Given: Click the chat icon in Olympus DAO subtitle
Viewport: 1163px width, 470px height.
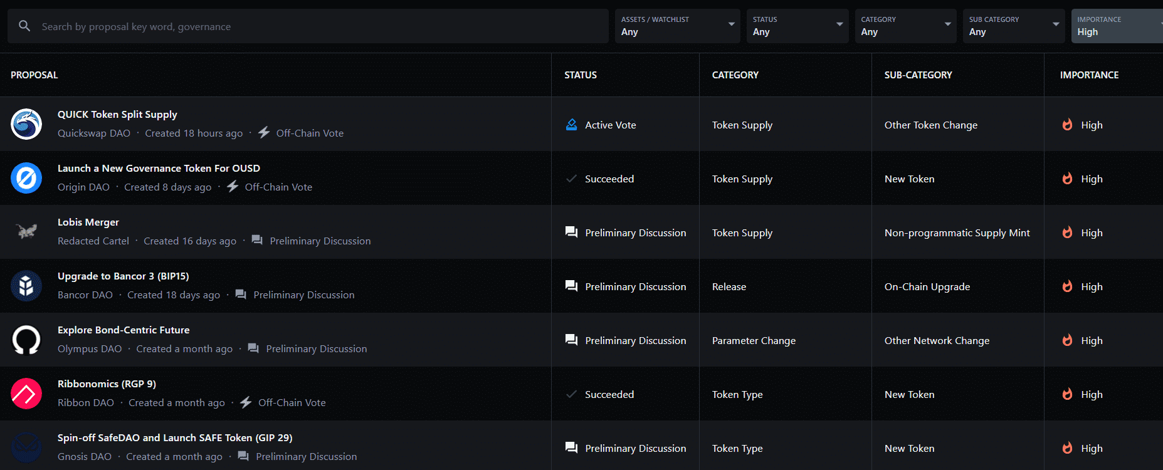Looking at the screenshot, I should pyautogui.click(x=253, y=348).
